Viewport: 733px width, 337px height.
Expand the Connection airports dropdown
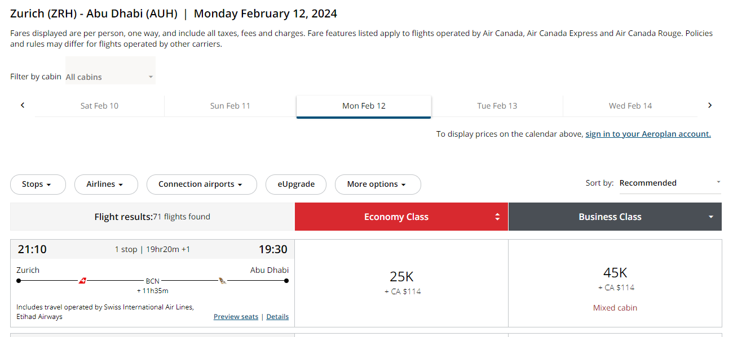[201, 184]
